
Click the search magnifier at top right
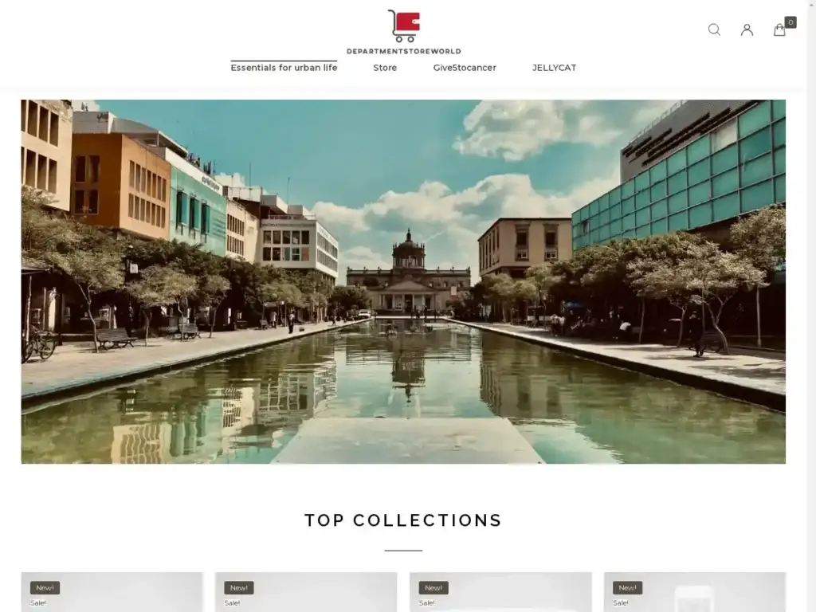(x=714, y=29)
